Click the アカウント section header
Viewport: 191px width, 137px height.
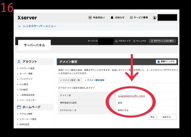click(x=34, y=62)
